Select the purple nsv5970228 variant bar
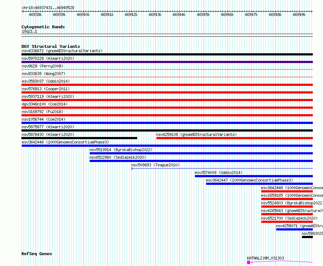323x266 pixels. [x=167, y=62]
